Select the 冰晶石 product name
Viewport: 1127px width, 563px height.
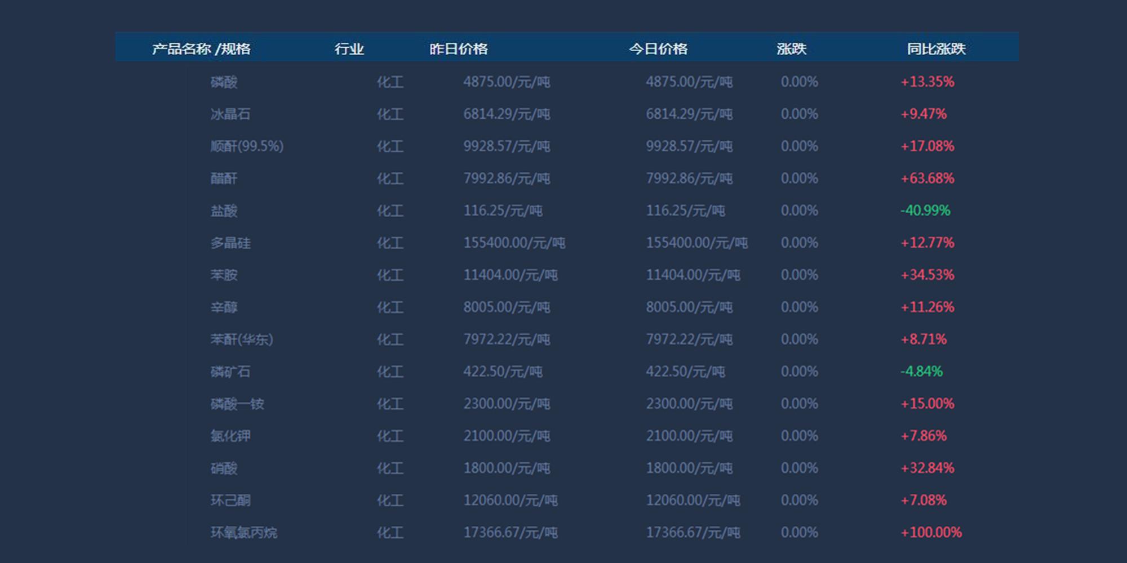(x=230, y=114)
